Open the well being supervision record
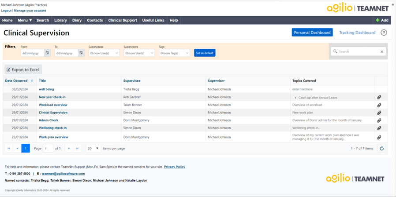The image size is (396, 197). click(46, 89)
